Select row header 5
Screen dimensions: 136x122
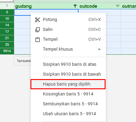point(7,12)
